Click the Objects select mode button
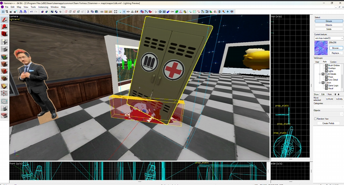 click(329, 25)
